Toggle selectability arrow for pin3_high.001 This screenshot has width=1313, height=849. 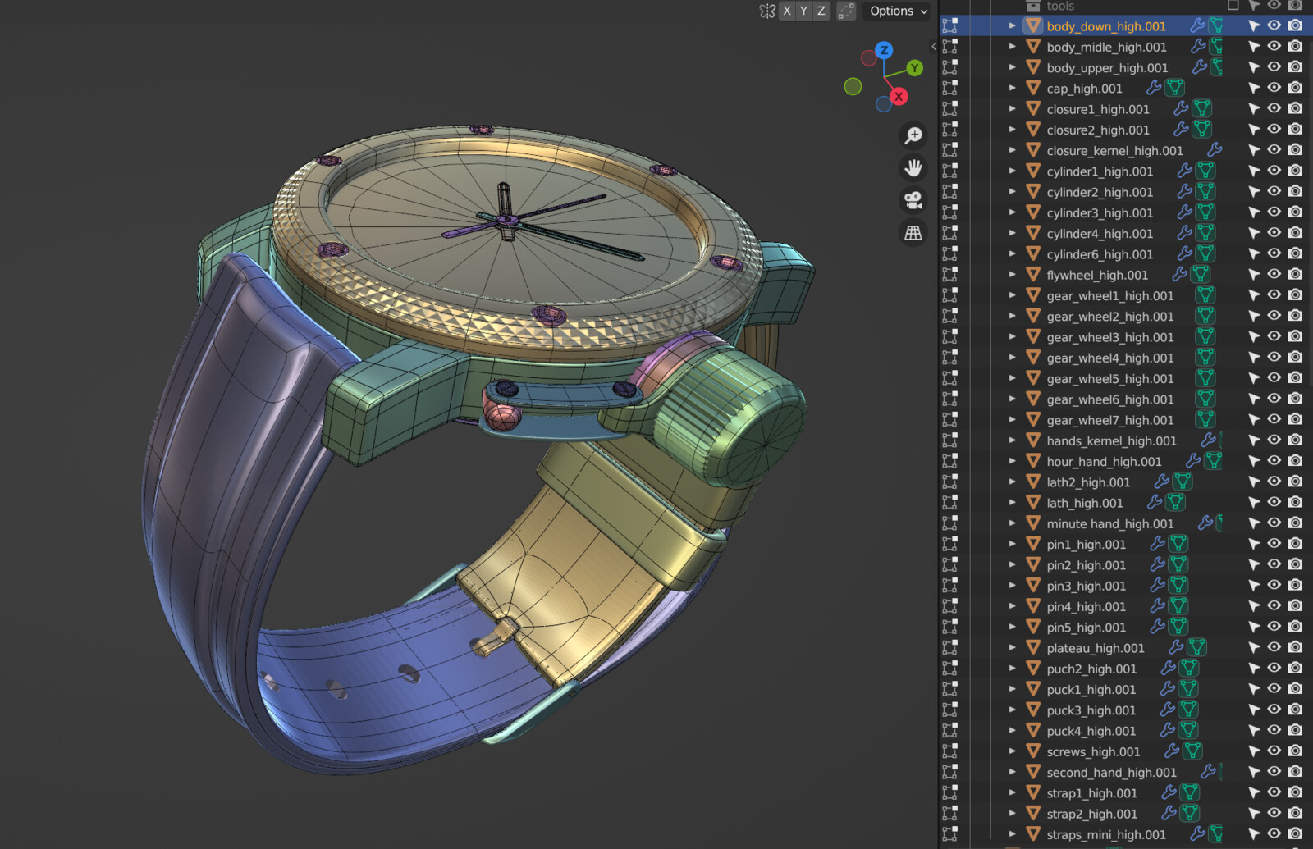click(1253, 586)
